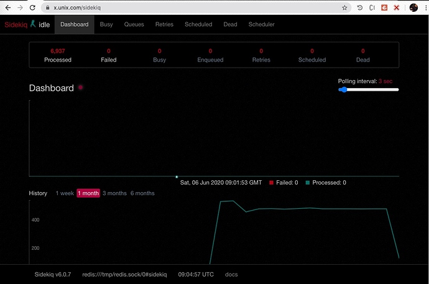Click the Sidekiq kicker logo icon
Viewport: 429px width, 284px height.
click(x=33, y=24)
